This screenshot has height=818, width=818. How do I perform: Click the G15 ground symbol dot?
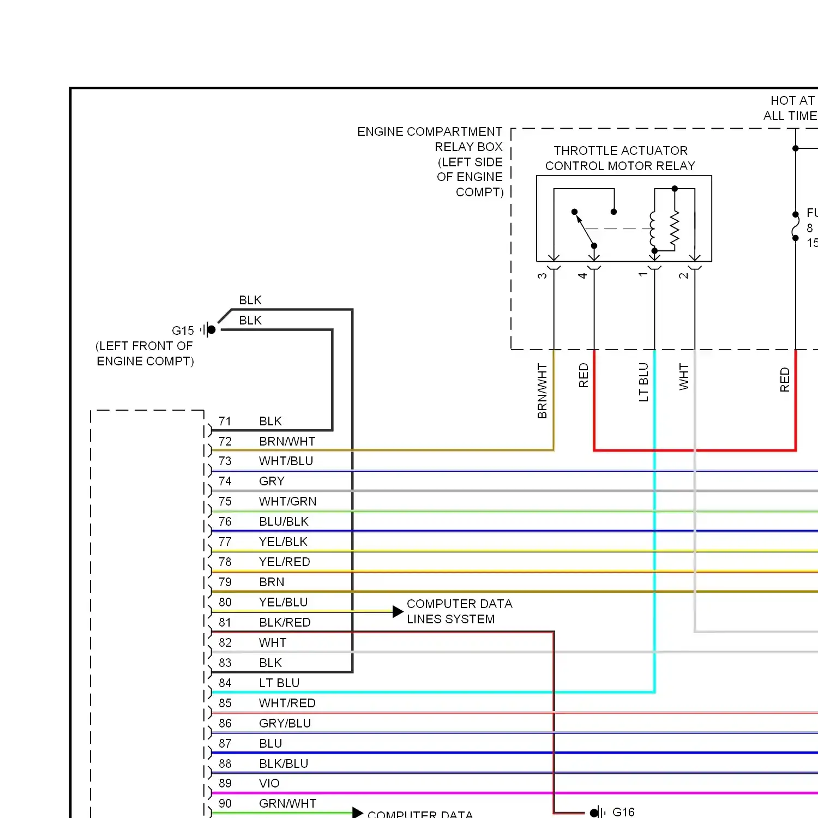point(212,329)
